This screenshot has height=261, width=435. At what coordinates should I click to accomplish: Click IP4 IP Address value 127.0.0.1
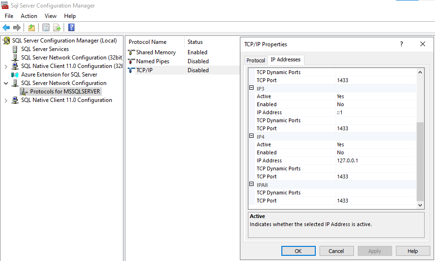[376, 160]
